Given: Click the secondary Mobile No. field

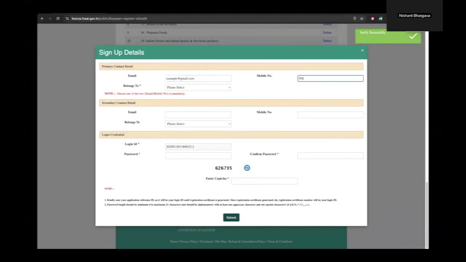Looking at the screenshot, I should click(x=330, y=115).
